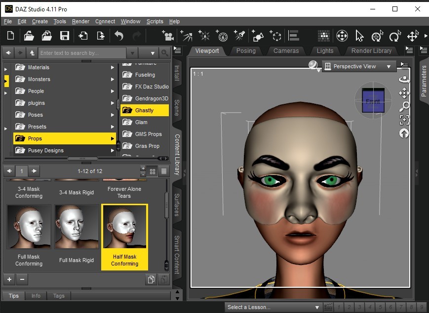Click the frame selection viewport icon

pyautogui.click(x=404, y=120)
